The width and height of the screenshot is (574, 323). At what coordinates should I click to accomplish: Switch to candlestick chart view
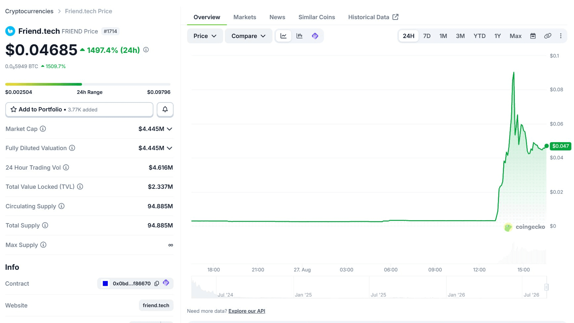click(x=299, y=36)
